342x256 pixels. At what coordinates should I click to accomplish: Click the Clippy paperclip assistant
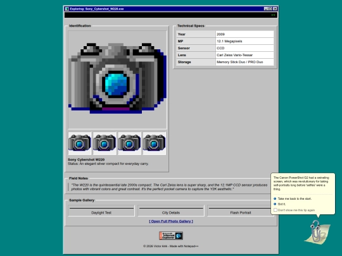tap(317, 232)
